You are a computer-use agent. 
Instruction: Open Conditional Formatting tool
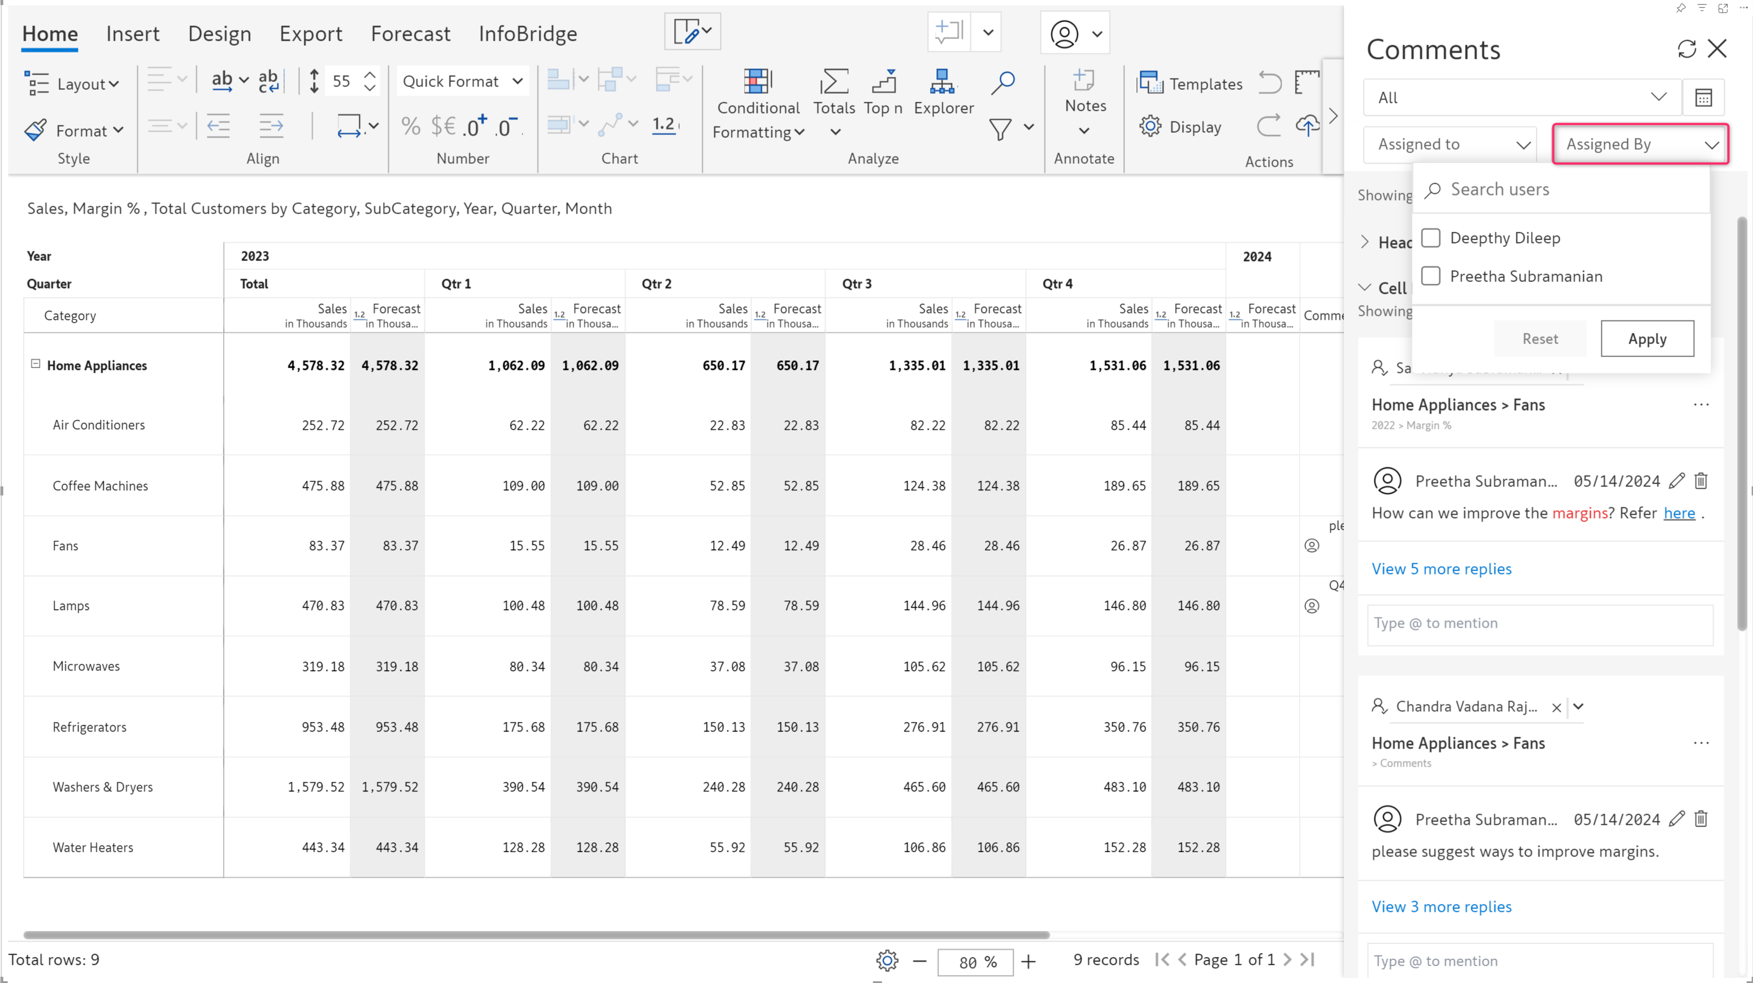757,102
